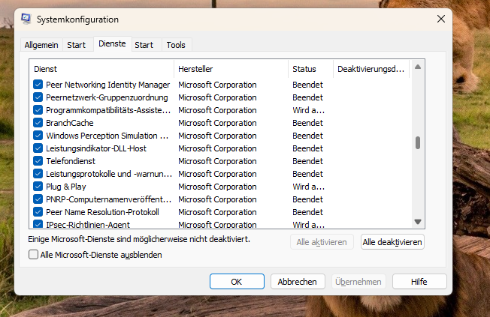Disable the BranchCache service checkbox
The image size is (490, 317).
pyautogui.click(x=38, y=123)
